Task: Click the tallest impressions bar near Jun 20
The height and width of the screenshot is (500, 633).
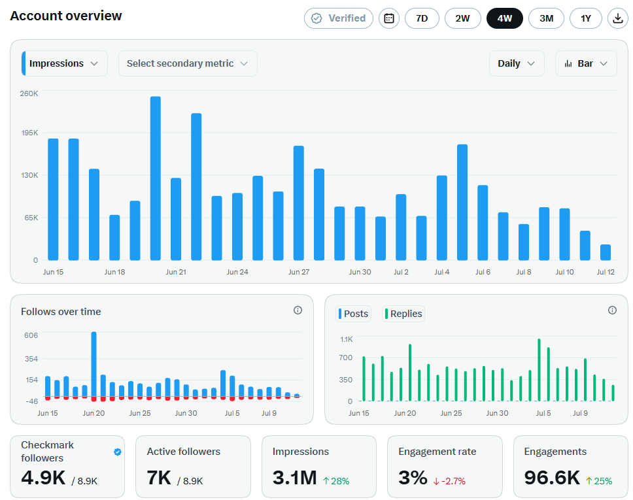Action: 156,178
